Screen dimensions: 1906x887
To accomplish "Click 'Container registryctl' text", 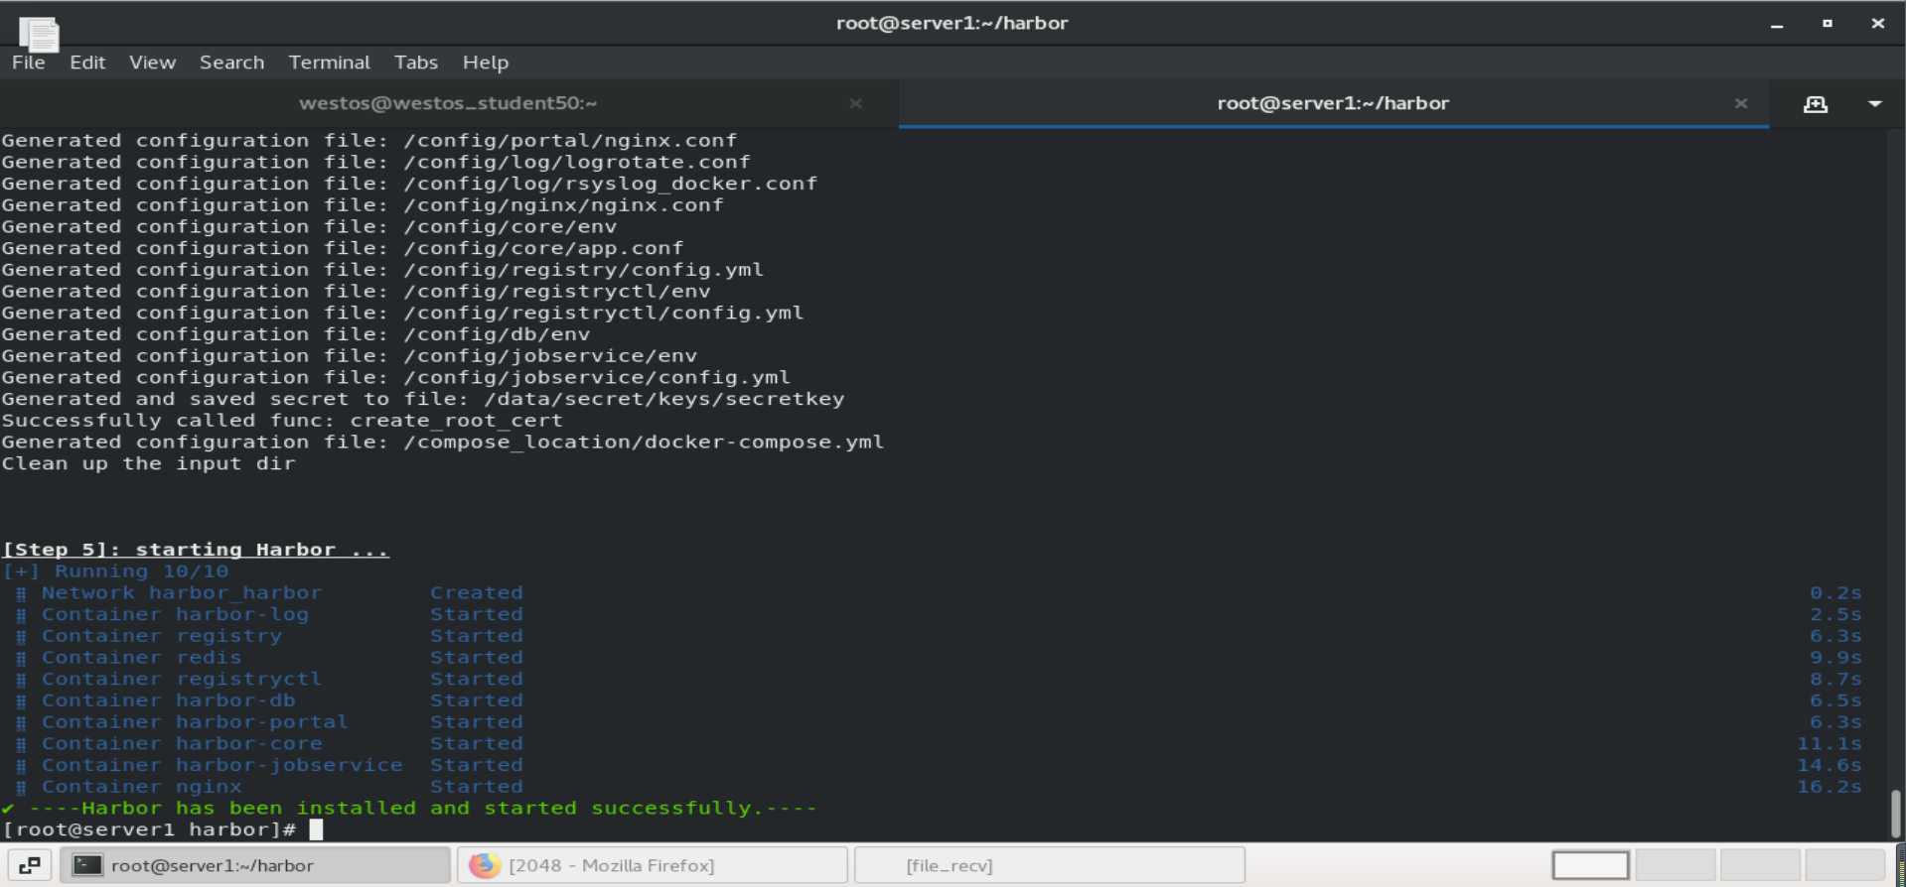I will coord(182,680).
